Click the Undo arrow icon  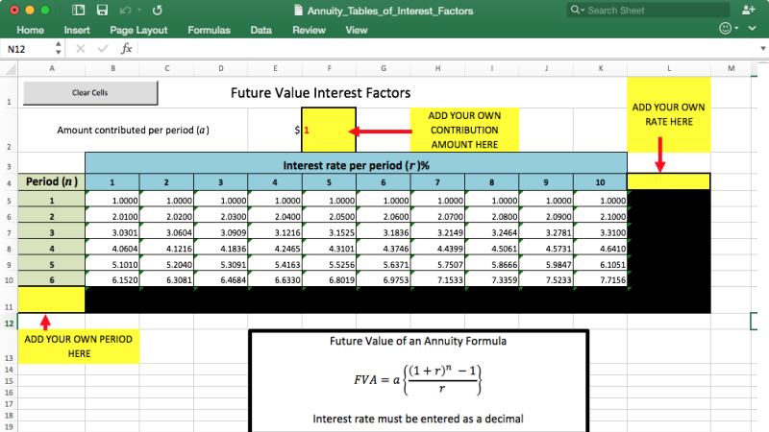click(x=126, y=11)
